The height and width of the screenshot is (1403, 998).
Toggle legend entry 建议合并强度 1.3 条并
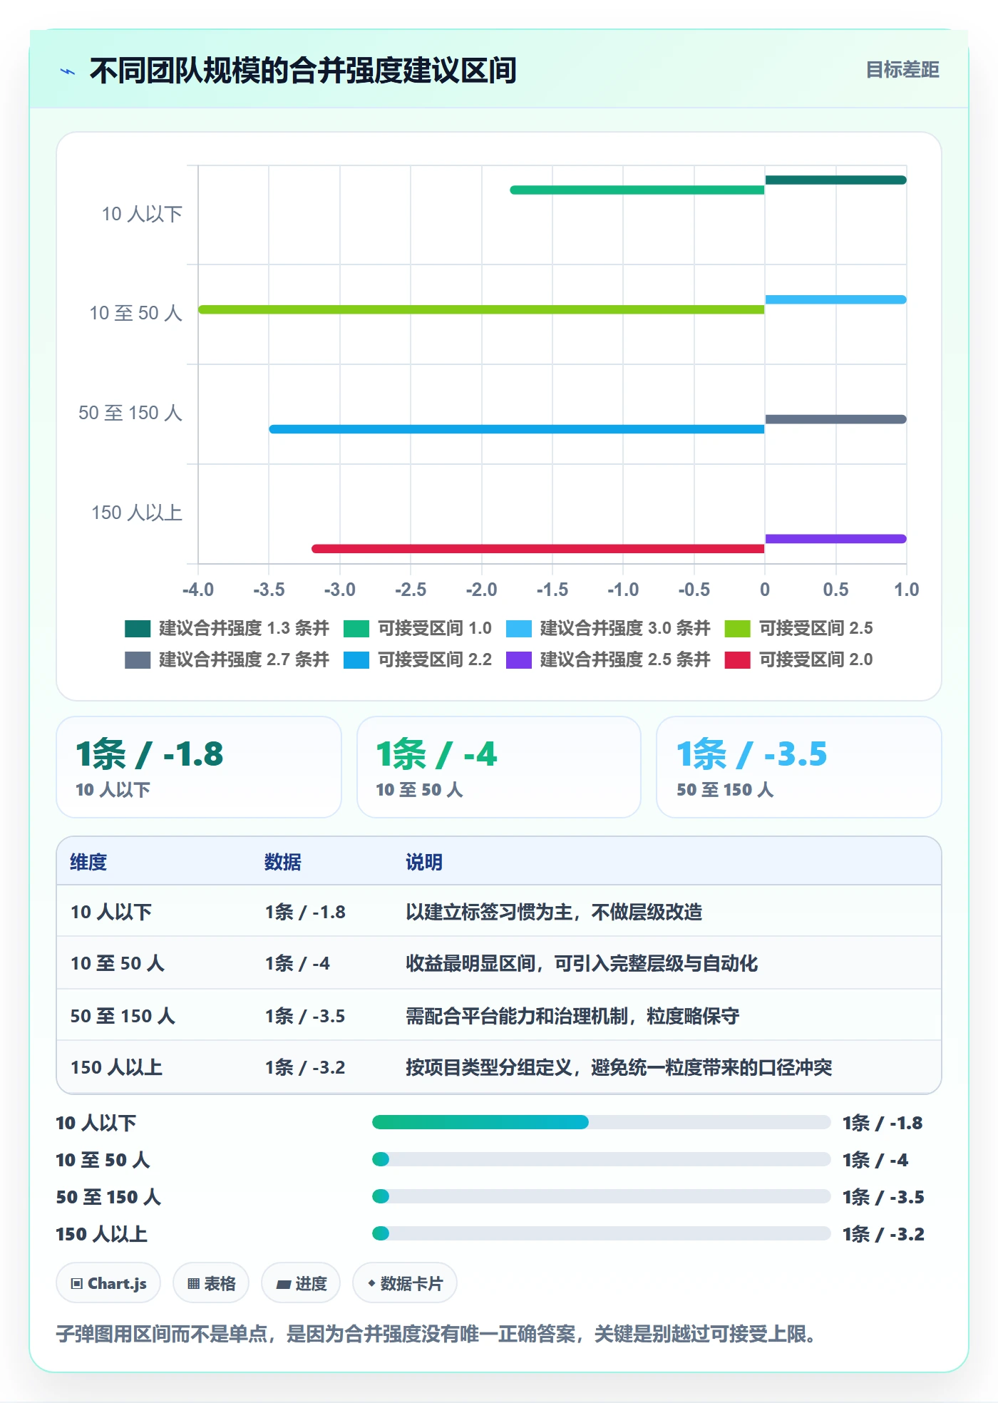(227, 628)
